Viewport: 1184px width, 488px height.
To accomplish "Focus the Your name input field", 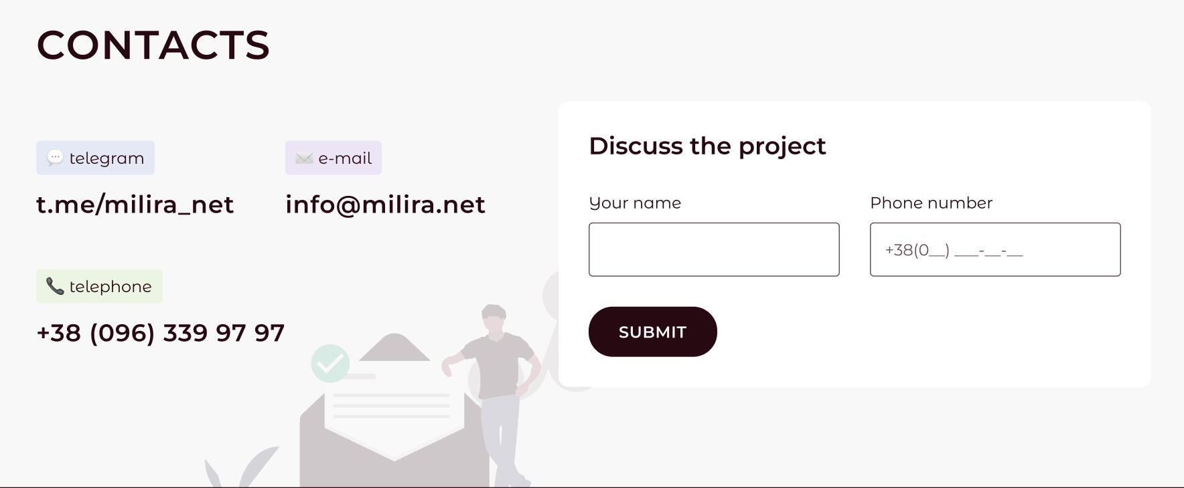I will coord(714,249).
